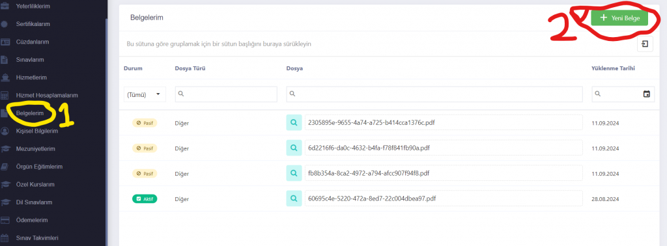Click the Dosya Türü filter search field

tap(226, 94)
